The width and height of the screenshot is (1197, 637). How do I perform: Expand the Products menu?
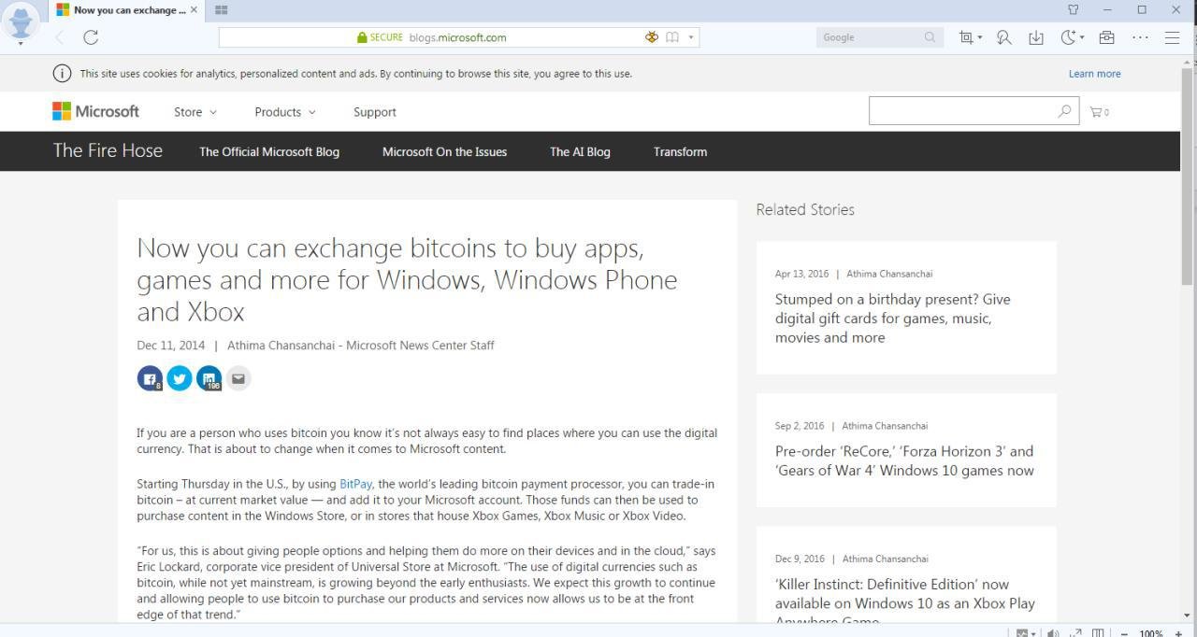point(285,112)
